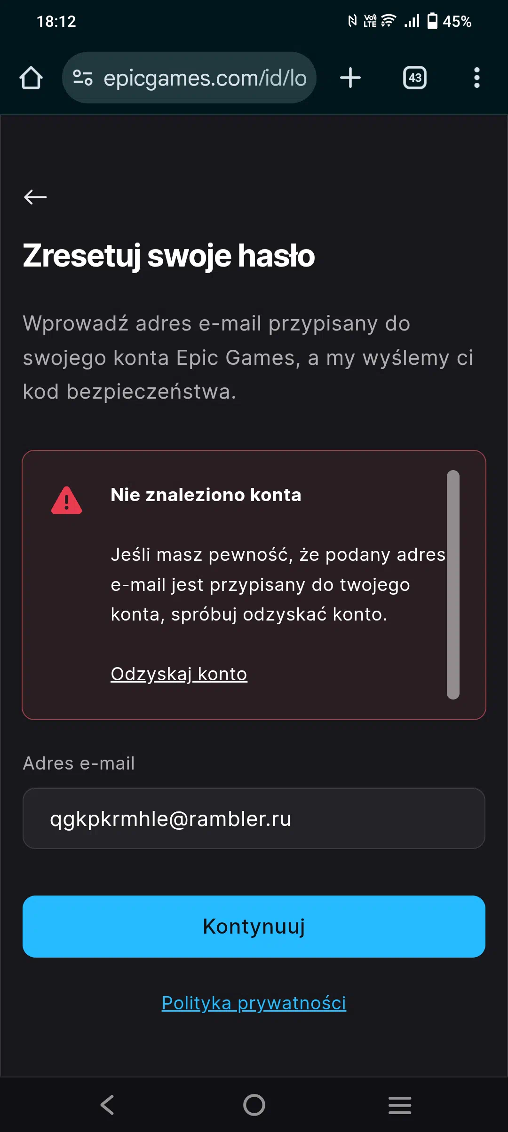Click the Kontynuuj button
The width and height of the screenshot is (508, 1132).
pyautogui.click(x=254, y=927)
